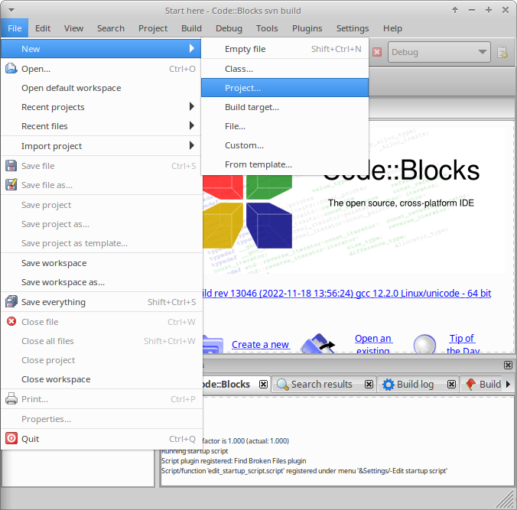Image resolution: width=517 pixels, height=510 pixels.
Task: Click 'Script plugin registered: Find Broken Files plugin' line
Action: tap(234, 460)
